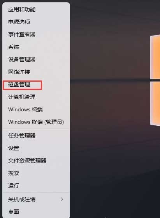Expand the 关机或注销 submenu
The width and height of the screenshot is (160, 218).
click(x=36, y=199)
